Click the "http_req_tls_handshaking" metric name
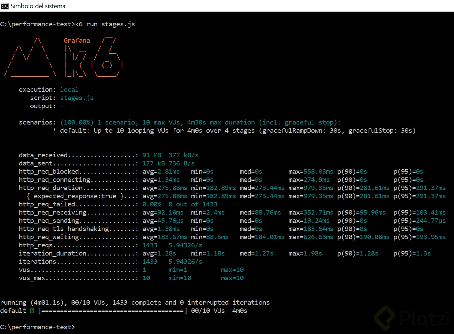 [64, 229]
